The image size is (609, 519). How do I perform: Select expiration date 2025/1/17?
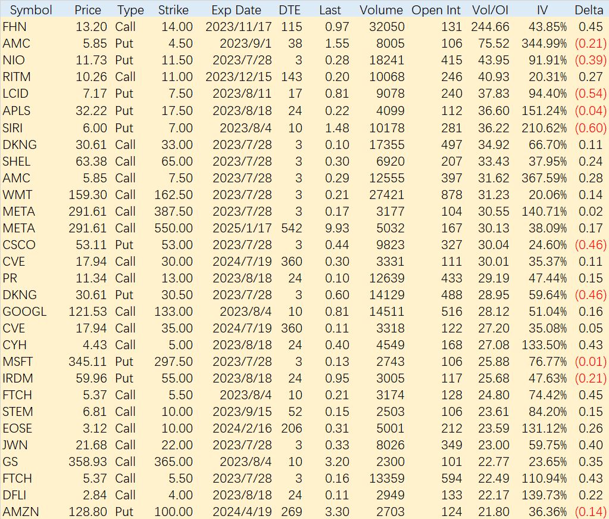click(x=242, y=228)
